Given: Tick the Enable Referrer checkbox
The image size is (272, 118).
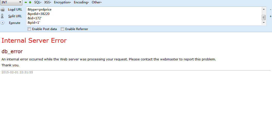Looking at the screenshot, I should pos(62,29).
